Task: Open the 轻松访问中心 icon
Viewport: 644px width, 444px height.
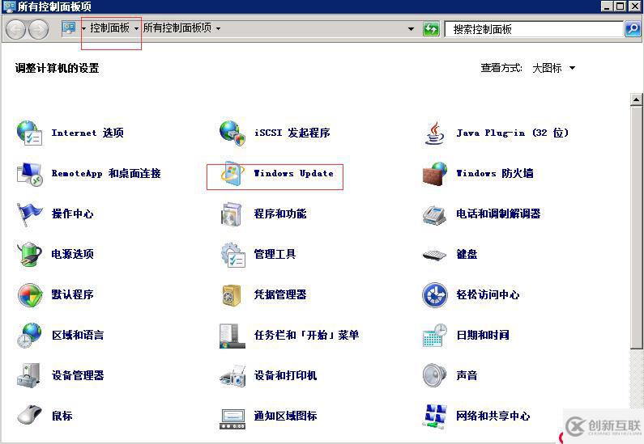Action: 434,294
